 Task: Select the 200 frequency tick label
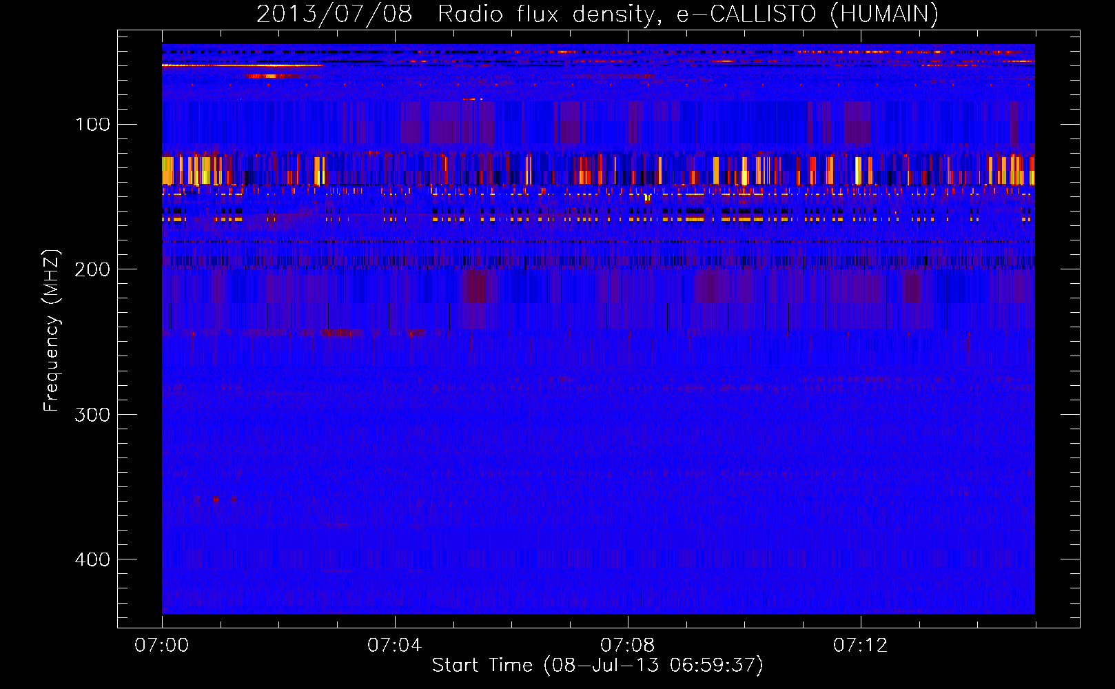(93, 269)
